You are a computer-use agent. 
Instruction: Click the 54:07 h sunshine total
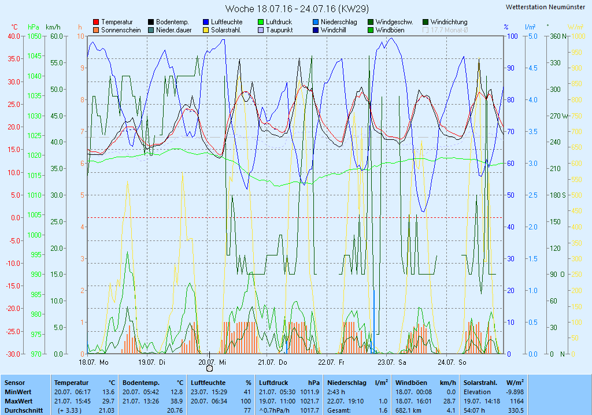(474, 410)
